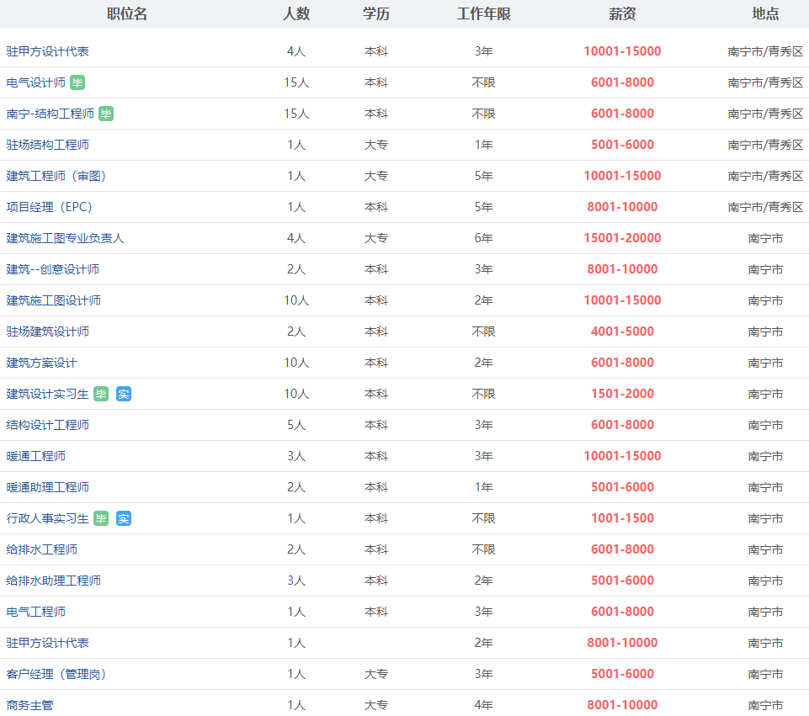Image resolution: width=809 pixels, height=716 pixels.
Task: Click the green 毕 badge beside 电气设计师
Action: click(x=77, y=82)
